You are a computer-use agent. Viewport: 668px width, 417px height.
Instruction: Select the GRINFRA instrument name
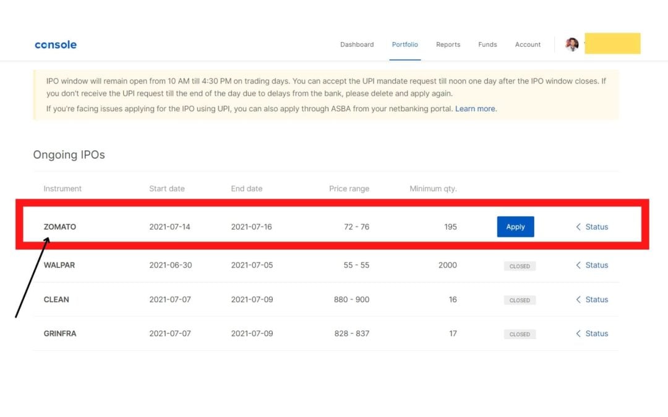(60, 334)
